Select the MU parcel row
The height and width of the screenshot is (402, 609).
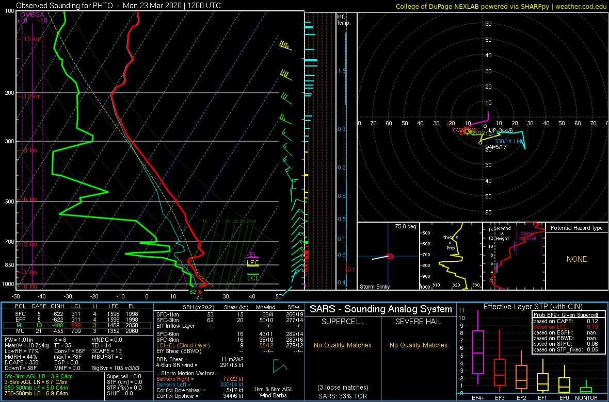(x=77, y=332)
